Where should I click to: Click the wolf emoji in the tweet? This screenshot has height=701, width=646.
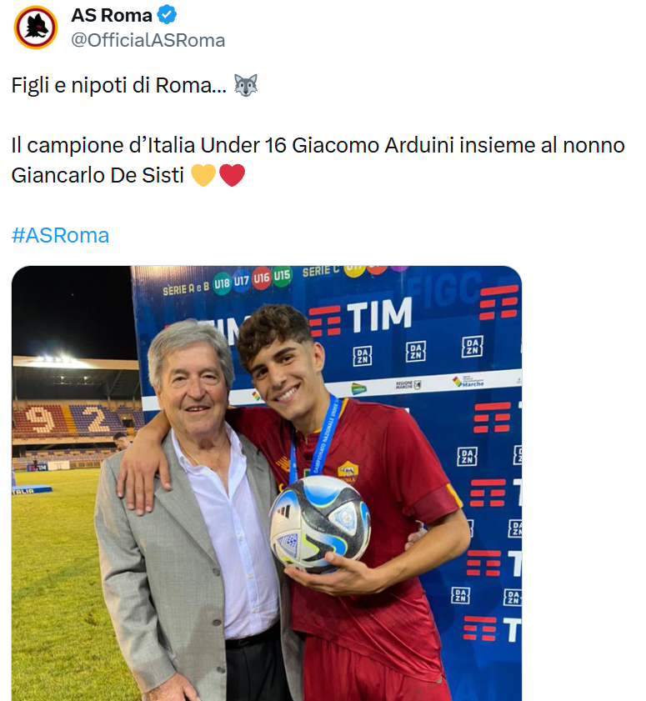(x=245, y=85)
